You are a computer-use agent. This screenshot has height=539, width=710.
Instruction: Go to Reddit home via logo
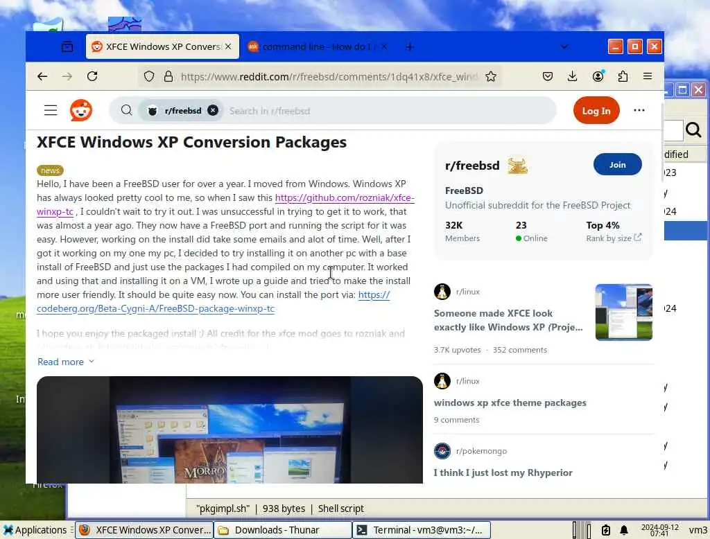[x=81, y=110]
